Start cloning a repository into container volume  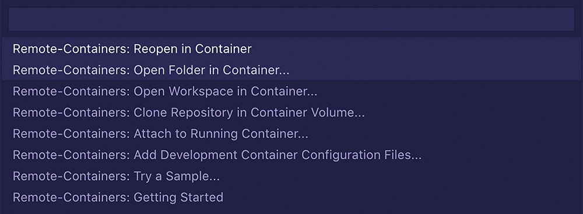pyautogui.click(x=291, y=112)
